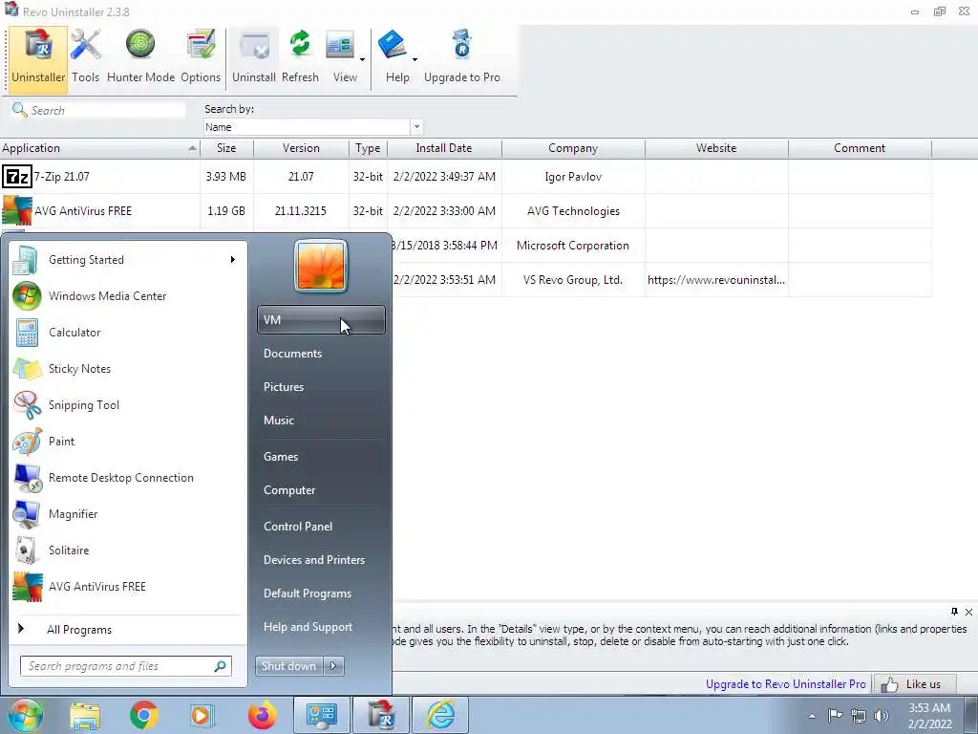Open Chrome from the taskbar
978x734 pixels.
[144, 715]
